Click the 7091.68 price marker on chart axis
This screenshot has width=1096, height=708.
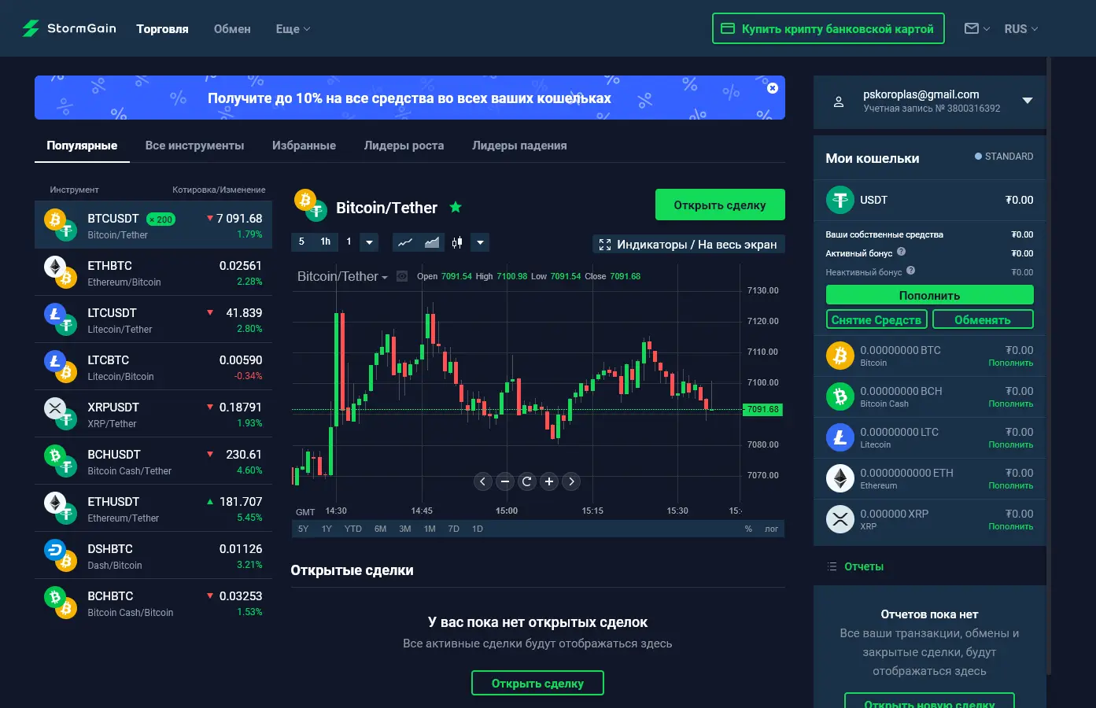762,409
